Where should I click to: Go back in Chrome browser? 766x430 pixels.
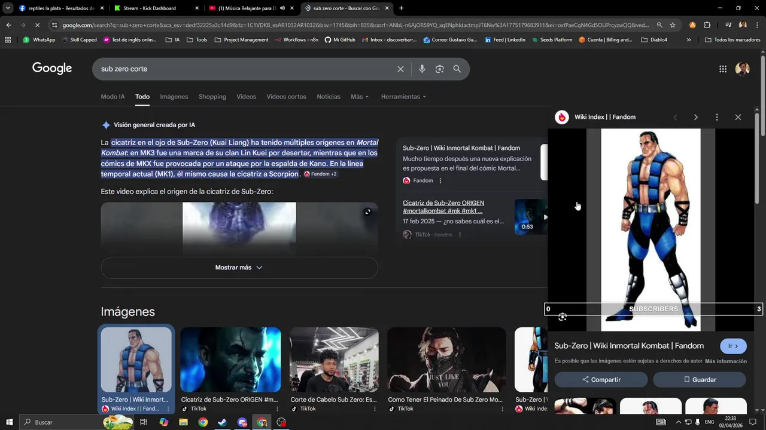tap(8, 25)
